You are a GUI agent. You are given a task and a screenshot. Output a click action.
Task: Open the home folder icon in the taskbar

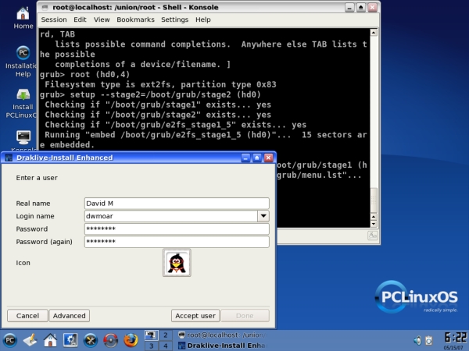(x=50, y=340)
